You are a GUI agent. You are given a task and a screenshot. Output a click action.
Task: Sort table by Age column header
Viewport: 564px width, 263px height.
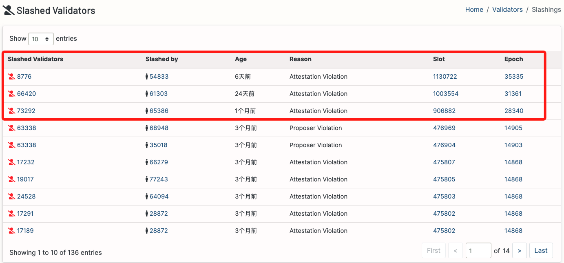click(241, 59)
